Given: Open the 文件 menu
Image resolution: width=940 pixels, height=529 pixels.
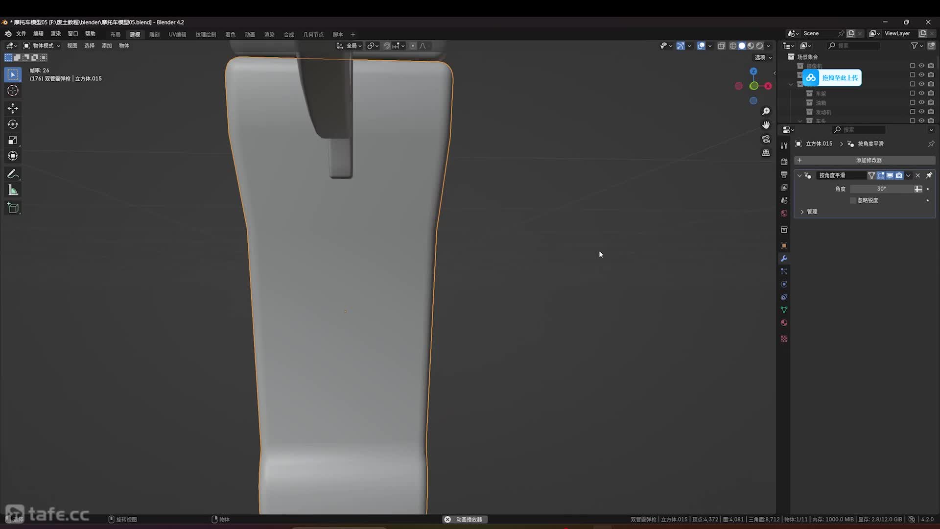Looking at the screenshot, I should click(x=21, y=33).
